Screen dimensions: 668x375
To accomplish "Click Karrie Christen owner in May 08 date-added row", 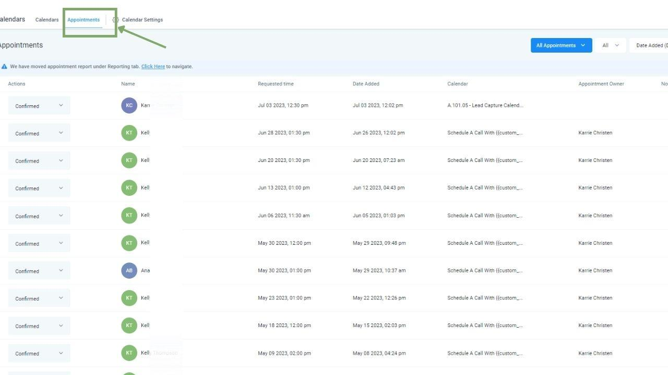I will point(595,353).
